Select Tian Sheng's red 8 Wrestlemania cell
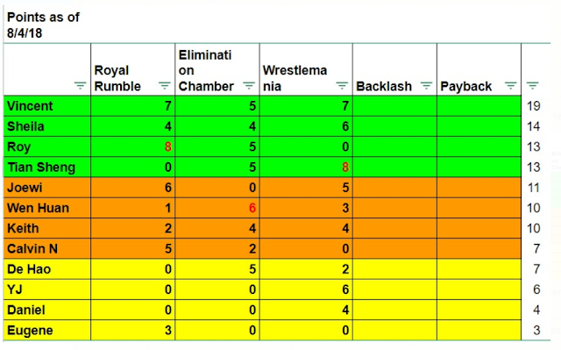561x350 pixels. [306, 168]
